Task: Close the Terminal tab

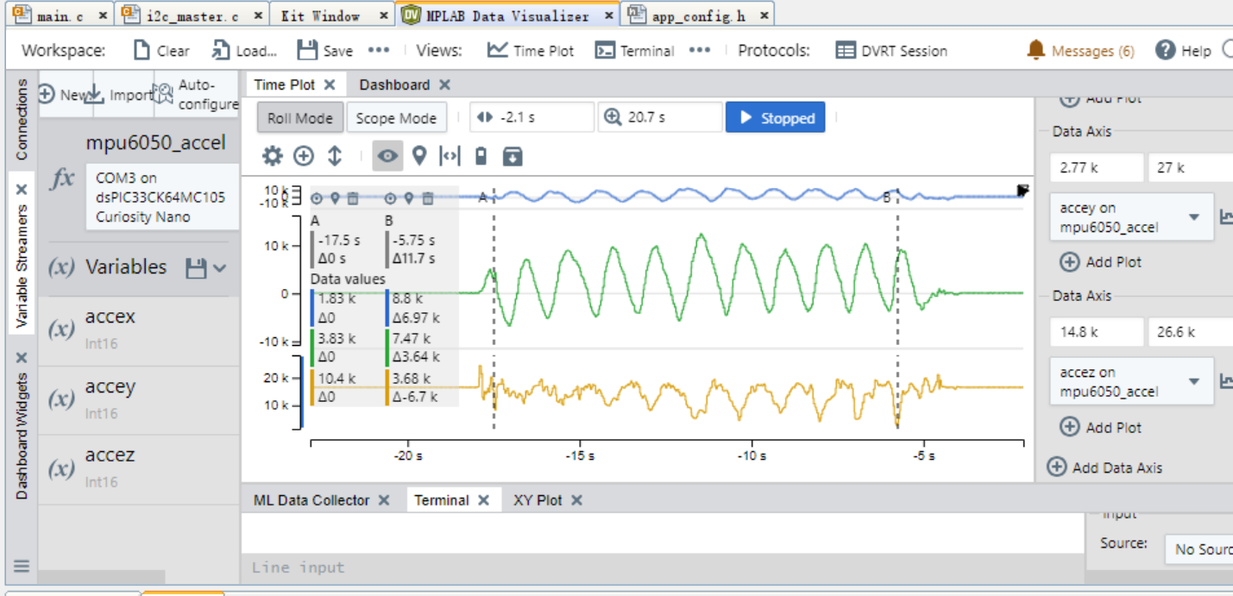Action: click(x=484, y=500)
